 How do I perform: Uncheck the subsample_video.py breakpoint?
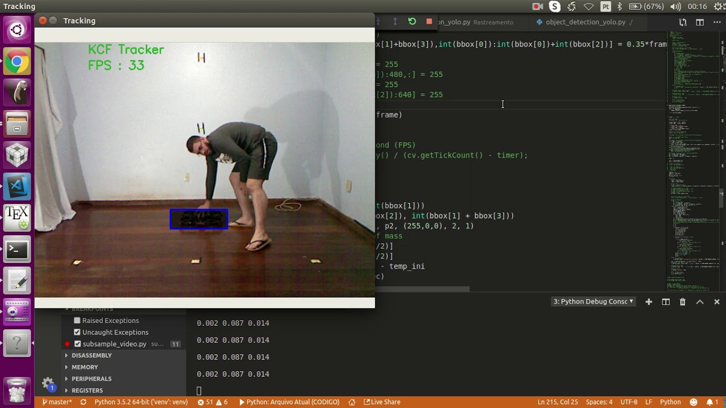(x=78, y=344)
